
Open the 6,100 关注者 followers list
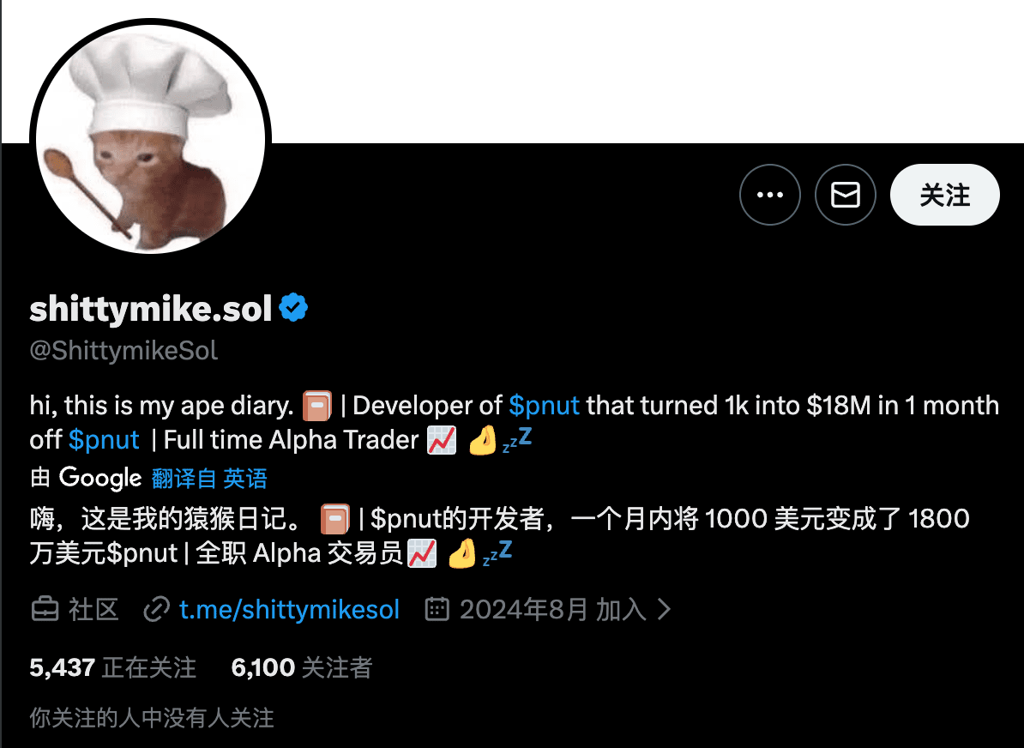(x=302, y=667)
